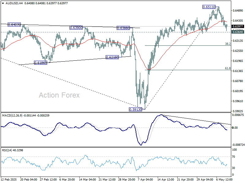This screenshot has width=245, height=183.
Task: Select the MACD -0.008724 axis value
Action: [x=239, y=145]
